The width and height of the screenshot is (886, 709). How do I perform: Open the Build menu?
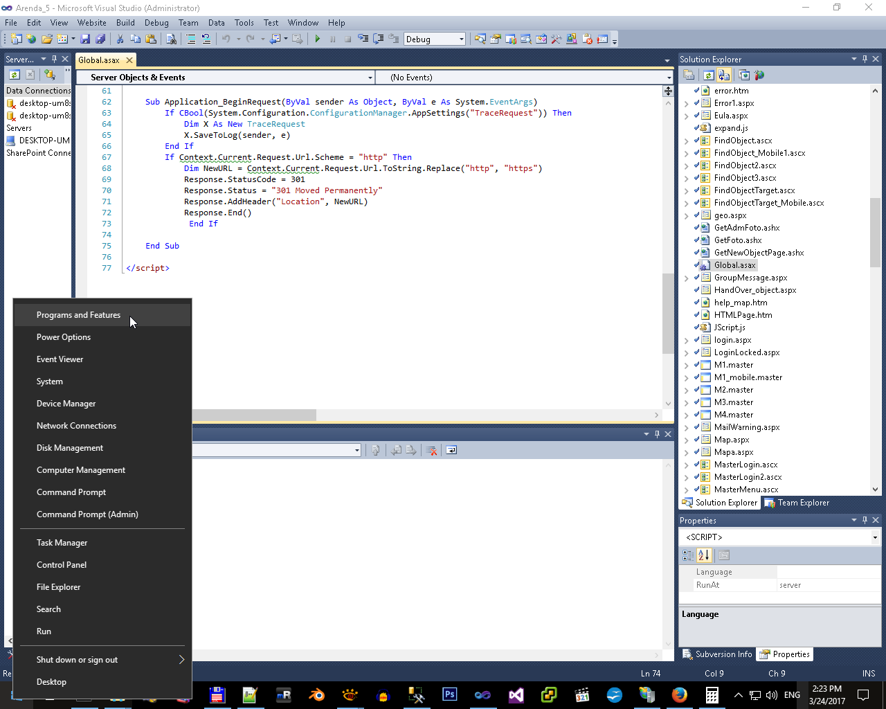coord(125,23)
